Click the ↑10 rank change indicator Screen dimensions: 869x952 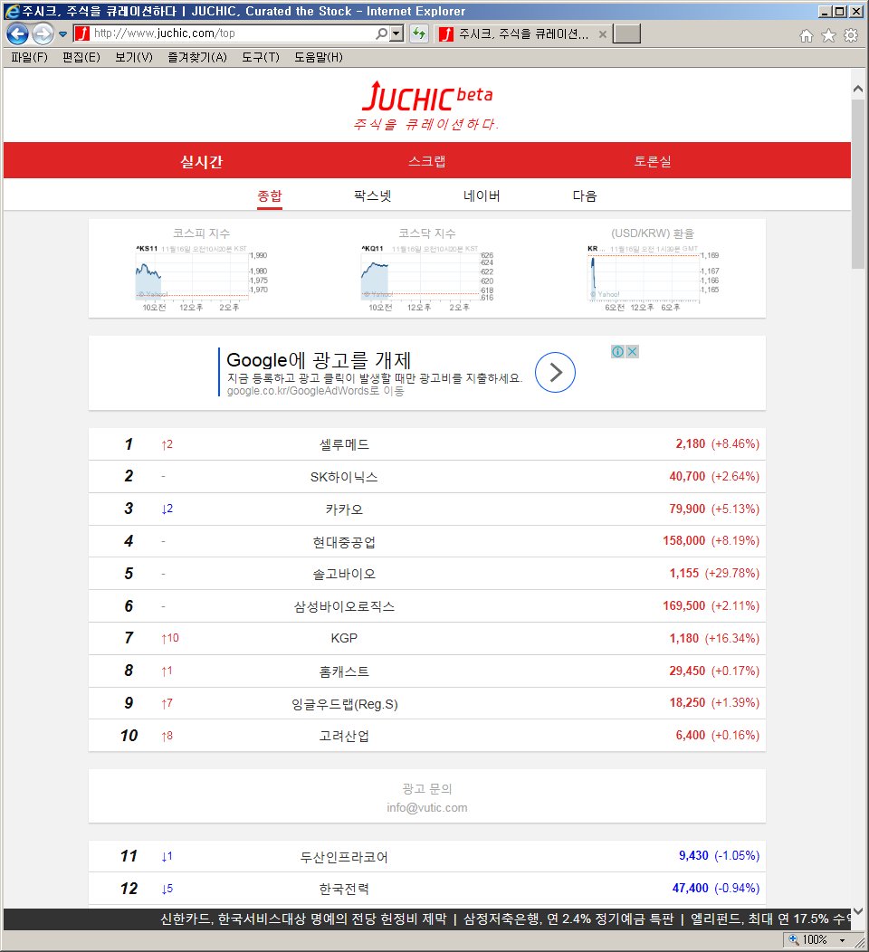pos(170,638)
